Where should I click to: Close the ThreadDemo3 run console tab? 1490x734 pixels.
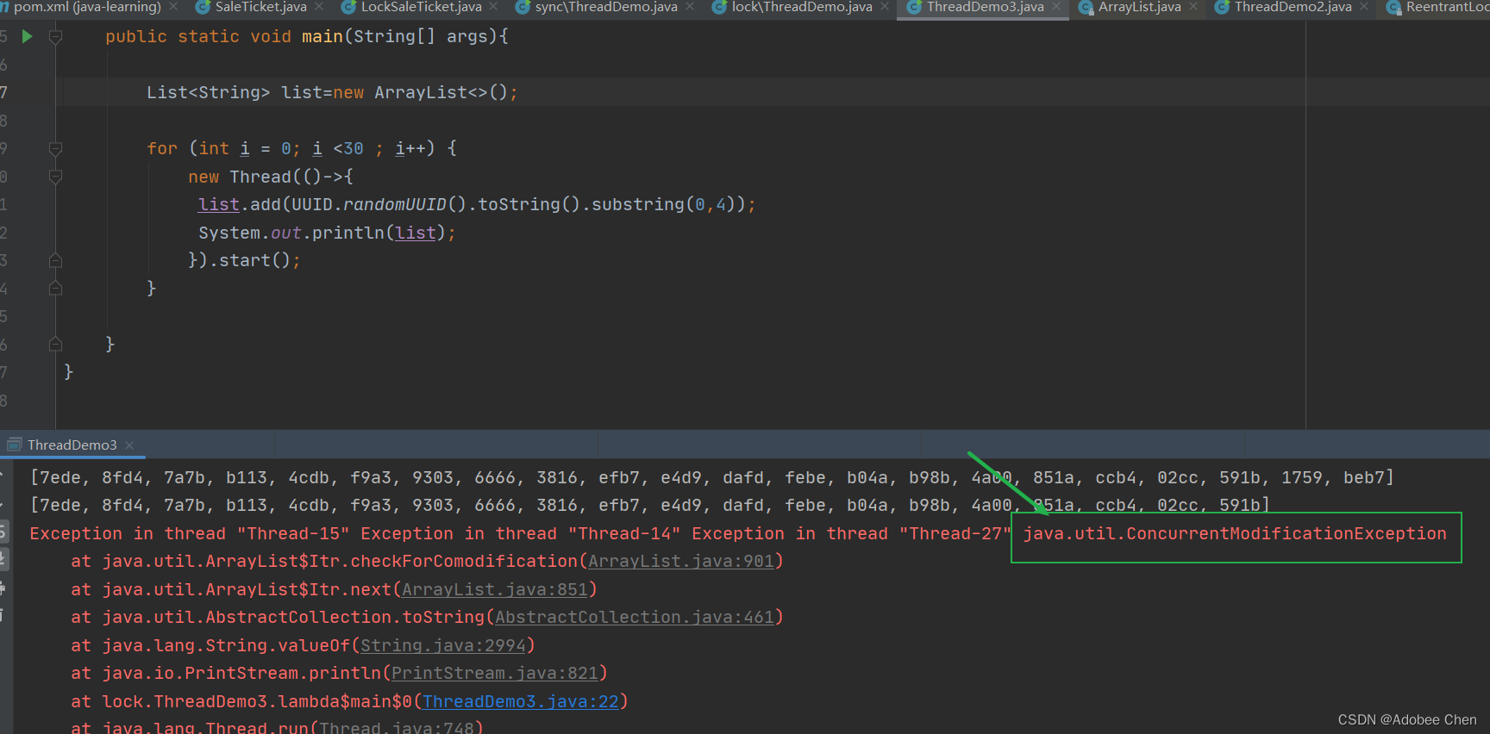pos(129,445)
